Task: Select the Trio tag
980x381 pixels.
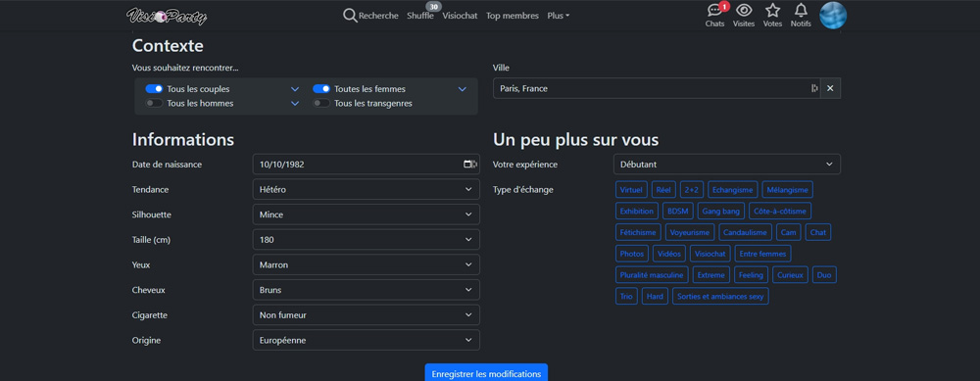Action: [x=626, y=296]
